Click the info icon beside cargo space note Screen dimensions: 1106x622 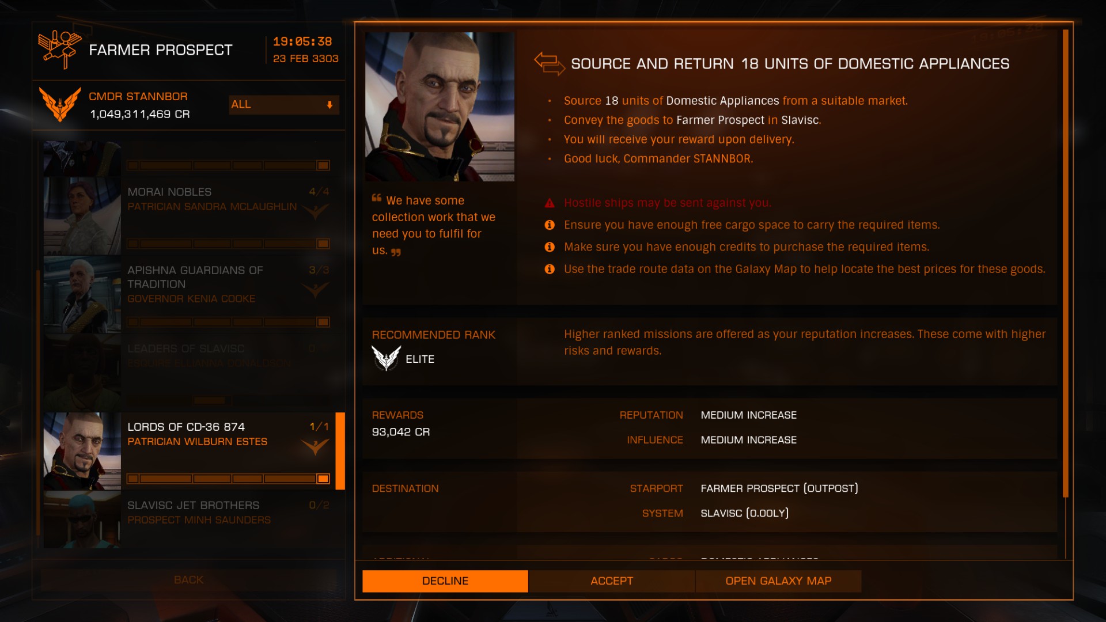[550, 225]
